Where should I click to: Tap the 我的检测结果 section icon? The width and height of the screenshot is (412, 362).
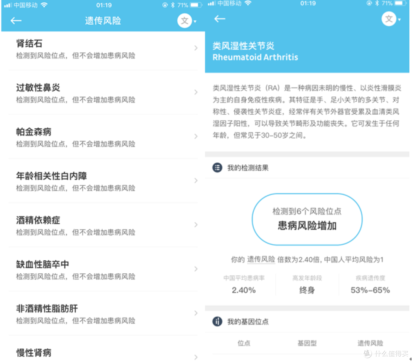[x=217, y=167]
